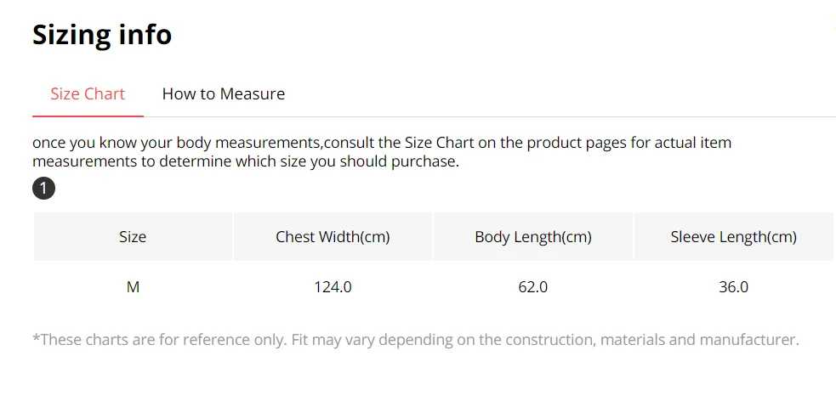Click the Sizing info heading
The width and height of the screenshot is (836, 418).
(102, 35)
